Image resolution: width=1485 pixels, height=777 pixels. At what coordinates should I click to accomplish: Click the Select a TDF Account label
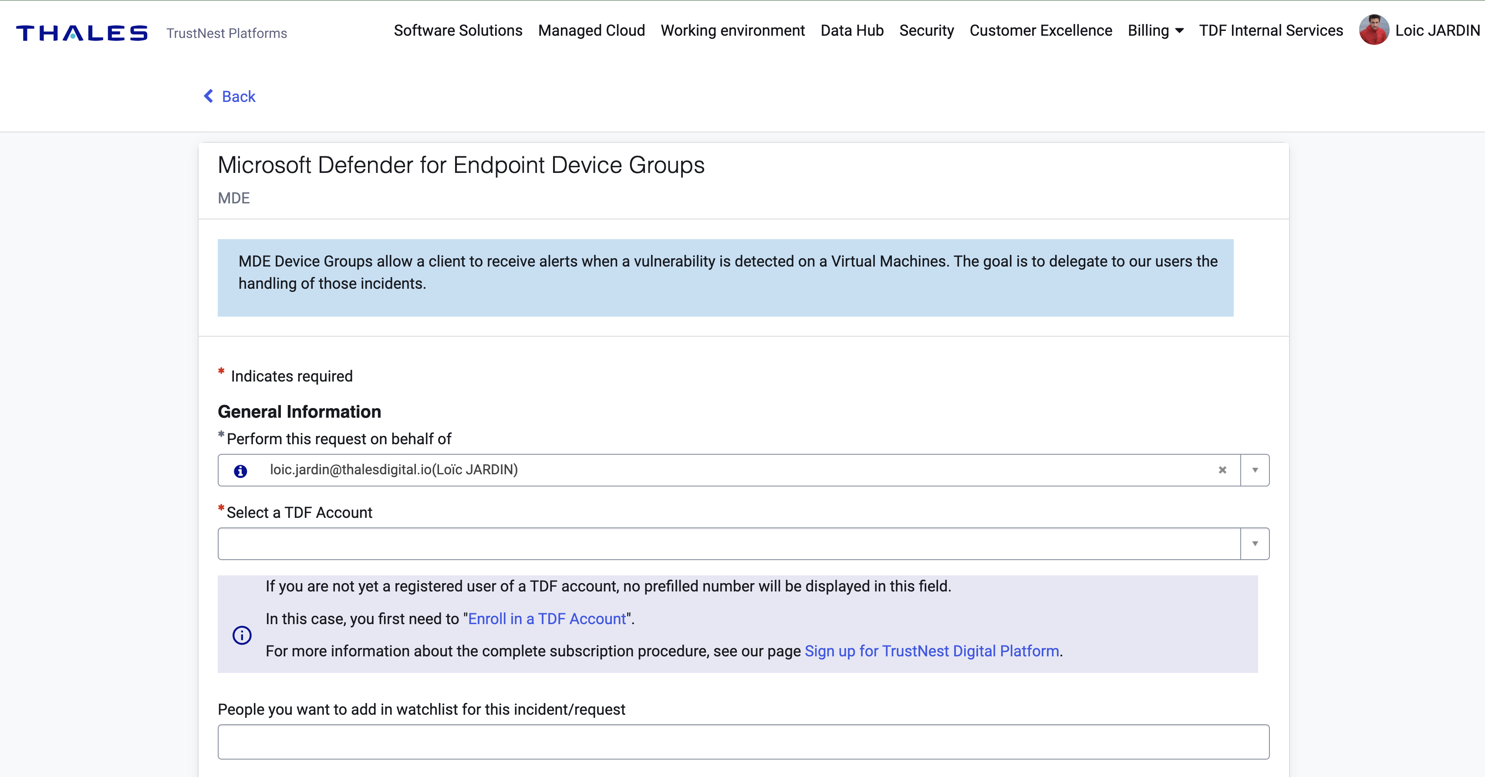(299, 513)
